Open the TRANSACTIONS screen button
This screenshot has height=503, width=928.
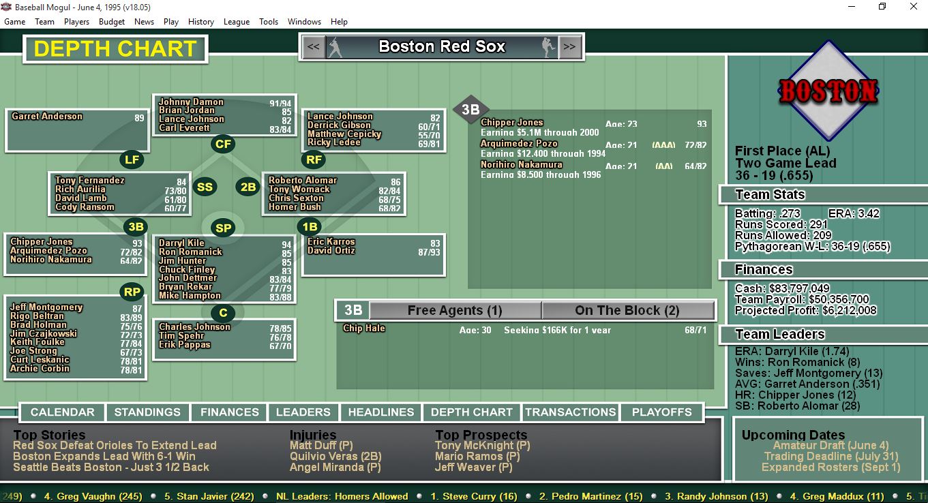tap(571, 412)
